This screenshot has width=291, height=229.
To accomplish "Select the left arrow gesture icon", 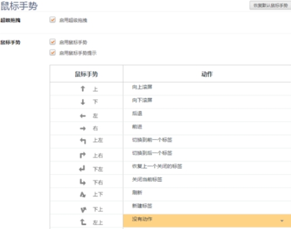I will click(83, 116).
